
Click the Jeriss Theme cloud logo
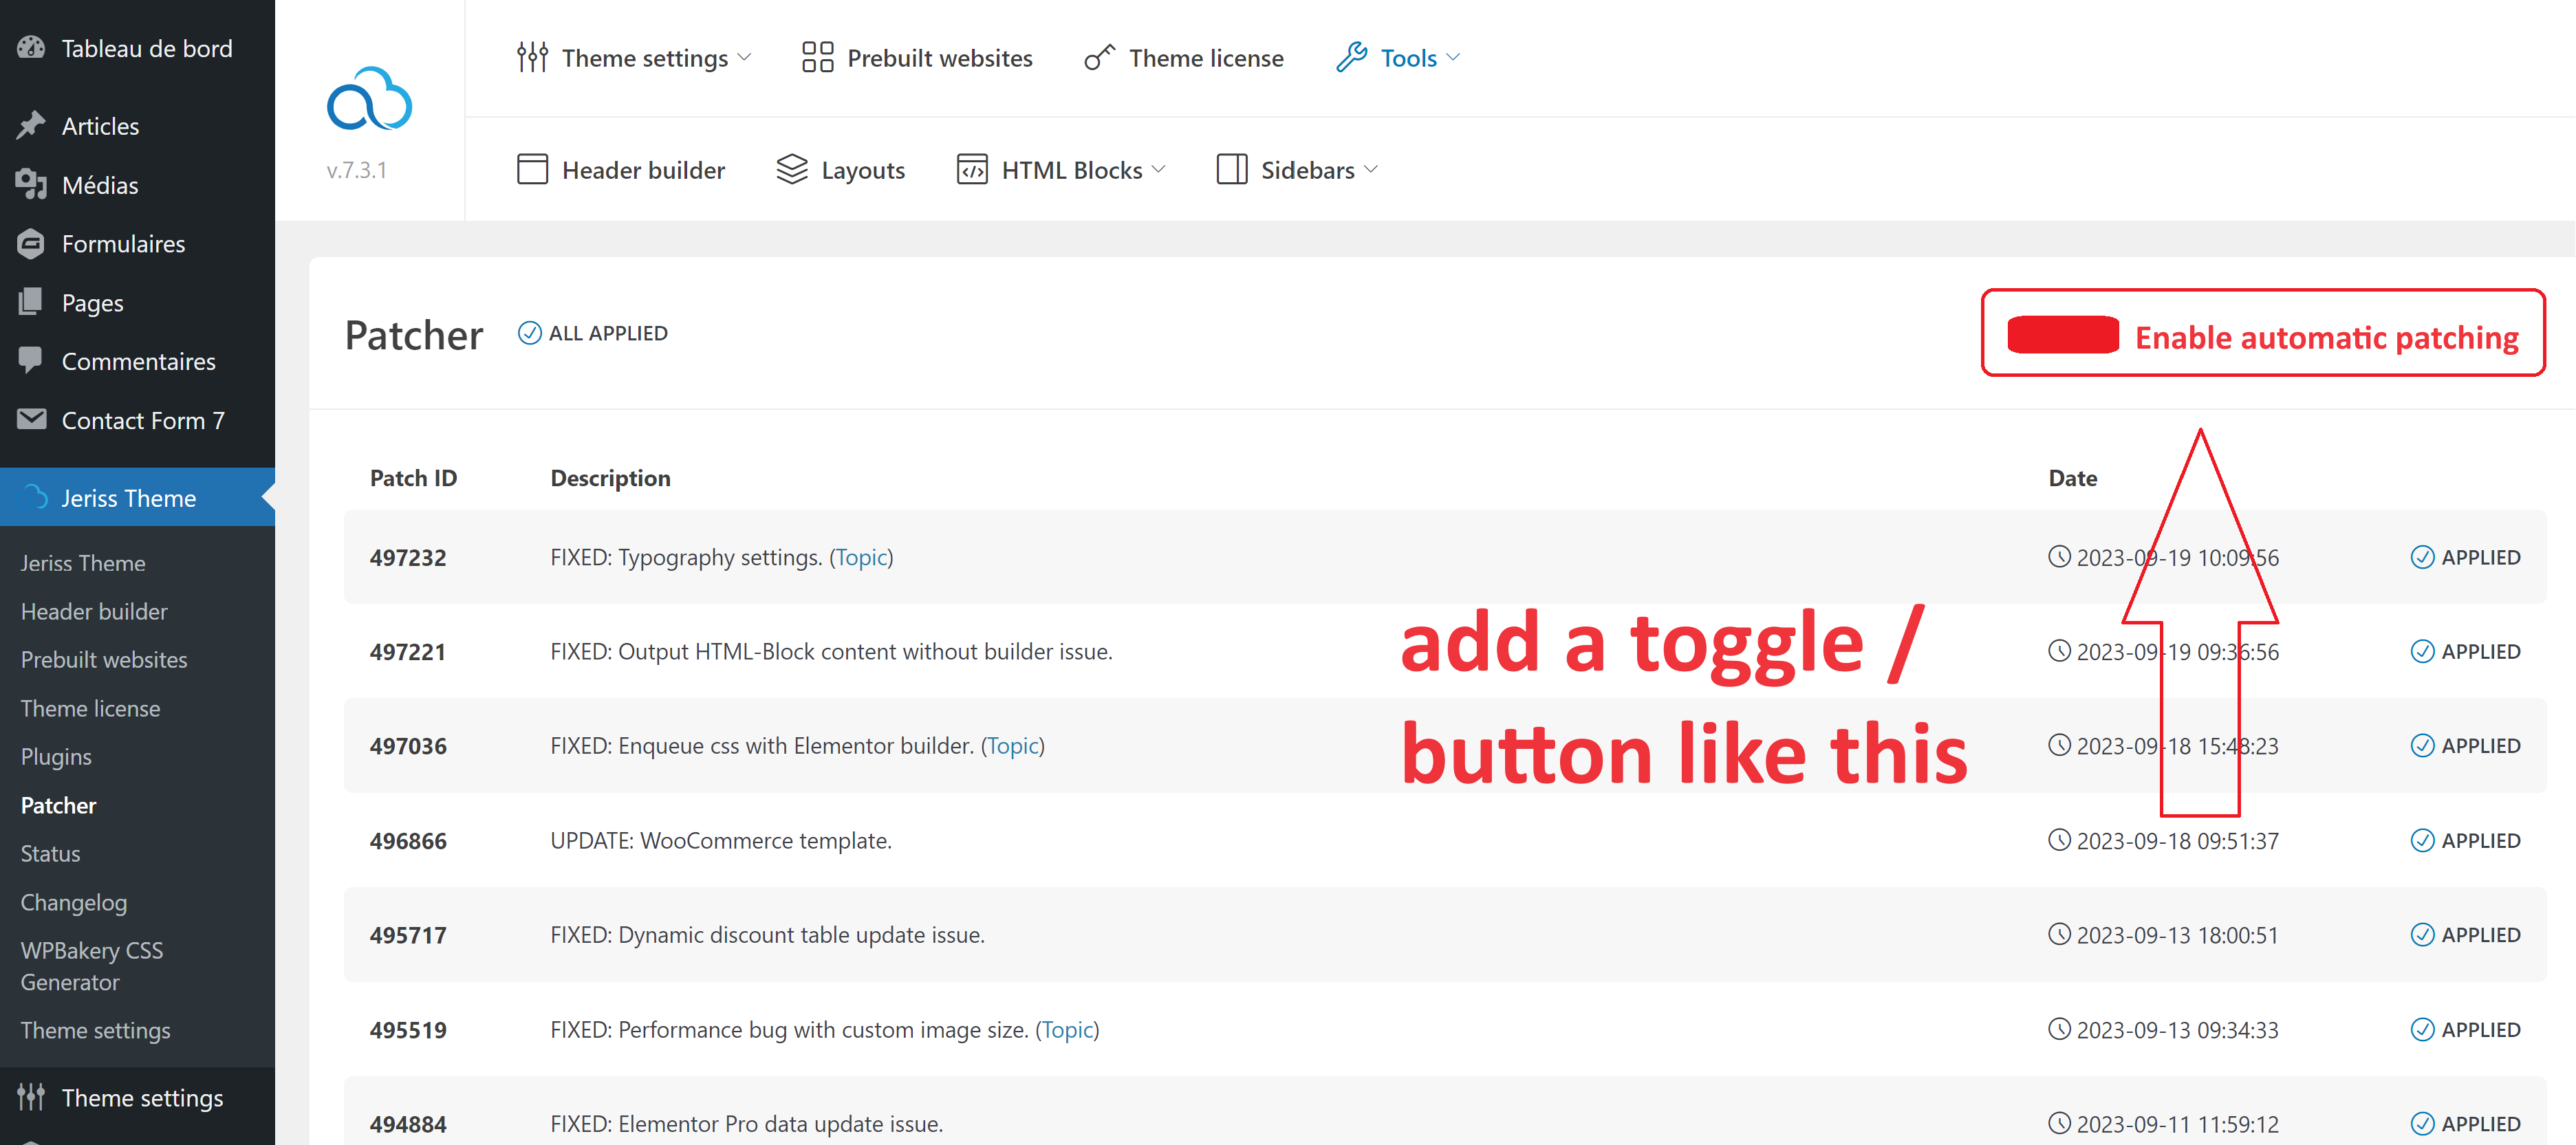click(369, 99)
